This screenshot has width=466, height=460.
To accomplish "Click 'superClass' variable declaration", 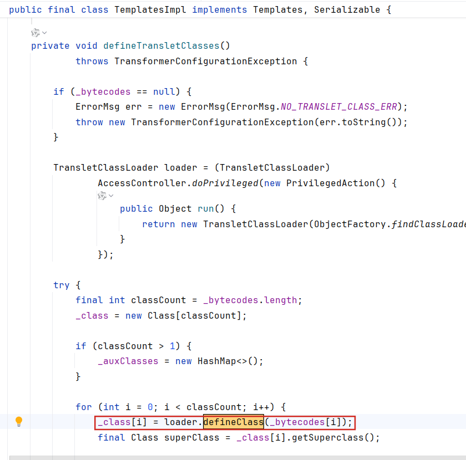I will [192, 438].
